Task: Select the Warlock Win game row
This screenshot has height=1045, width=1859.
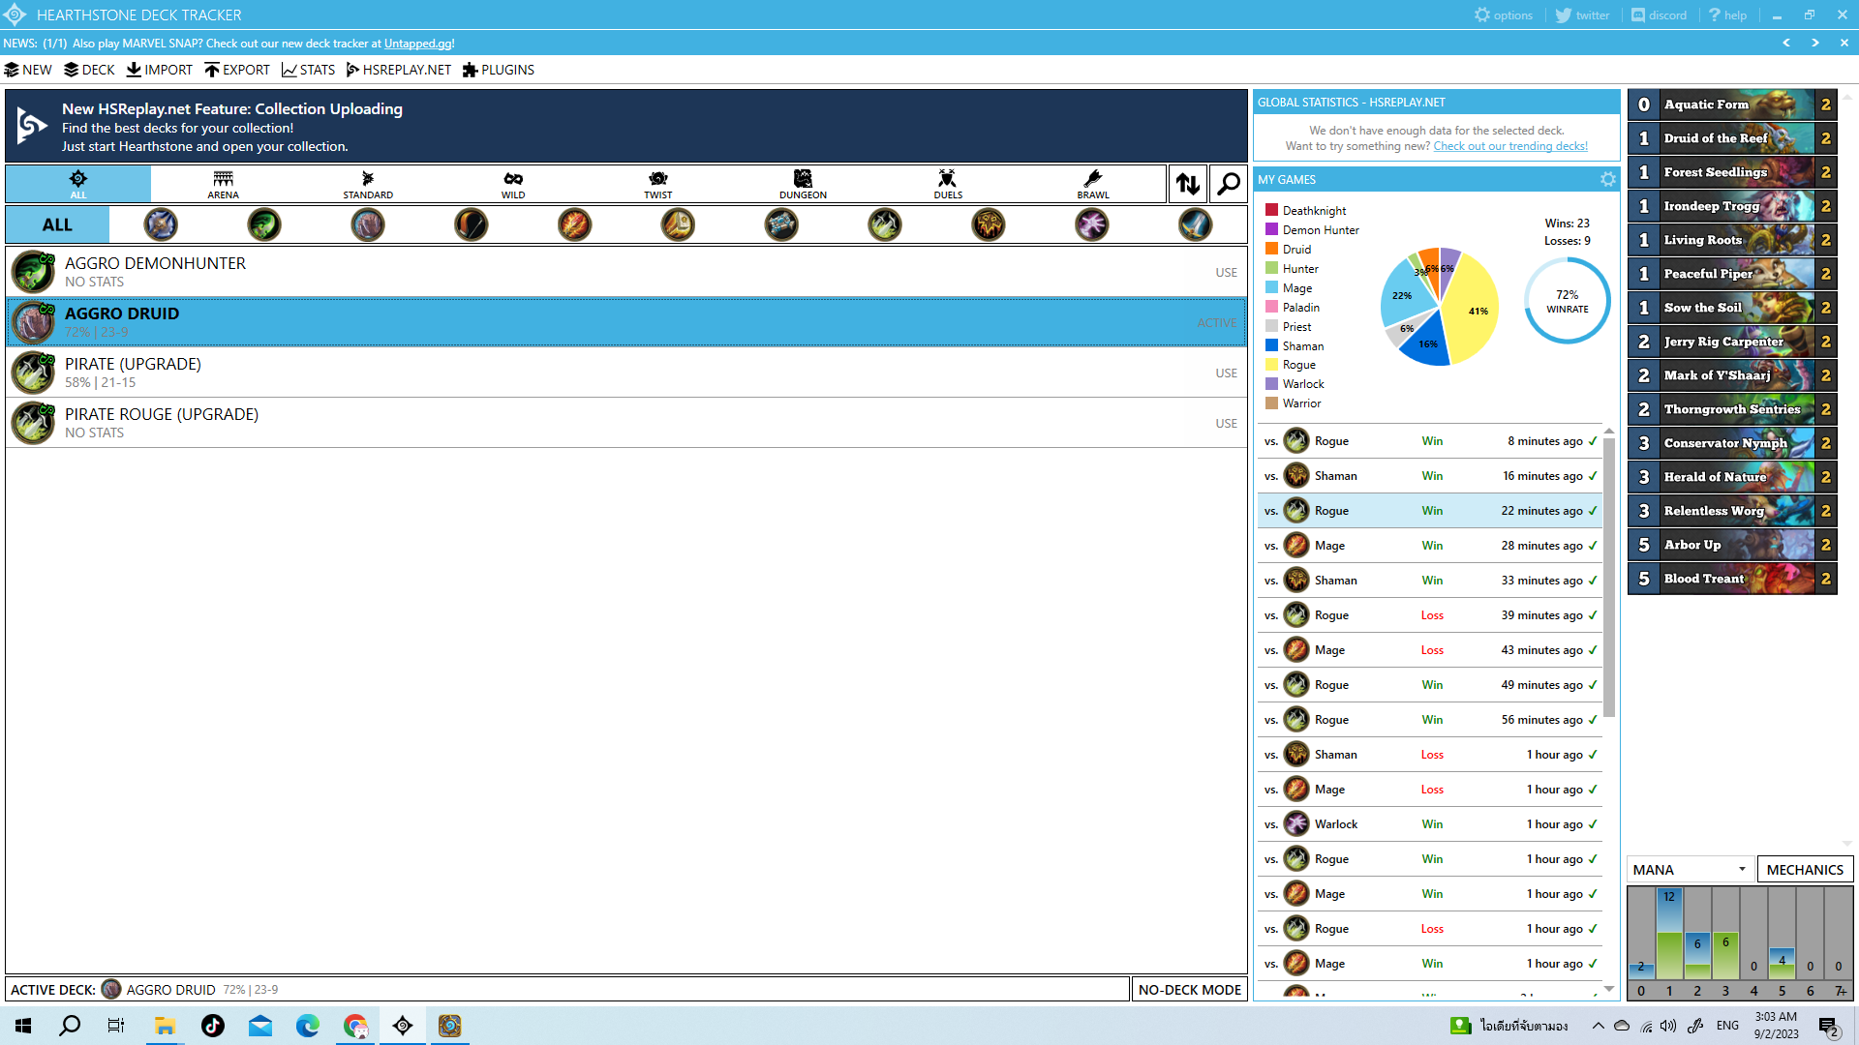Action: [x=1430, y=824]
